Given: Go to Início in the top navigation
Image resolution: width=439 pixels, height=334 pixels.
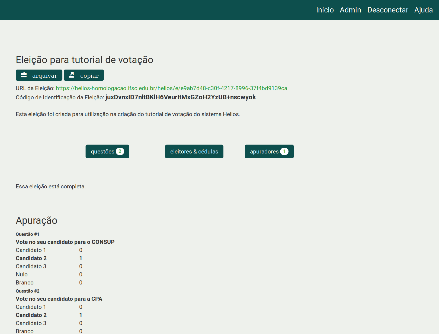Looking at the screenshot, I should coord(325,10).
